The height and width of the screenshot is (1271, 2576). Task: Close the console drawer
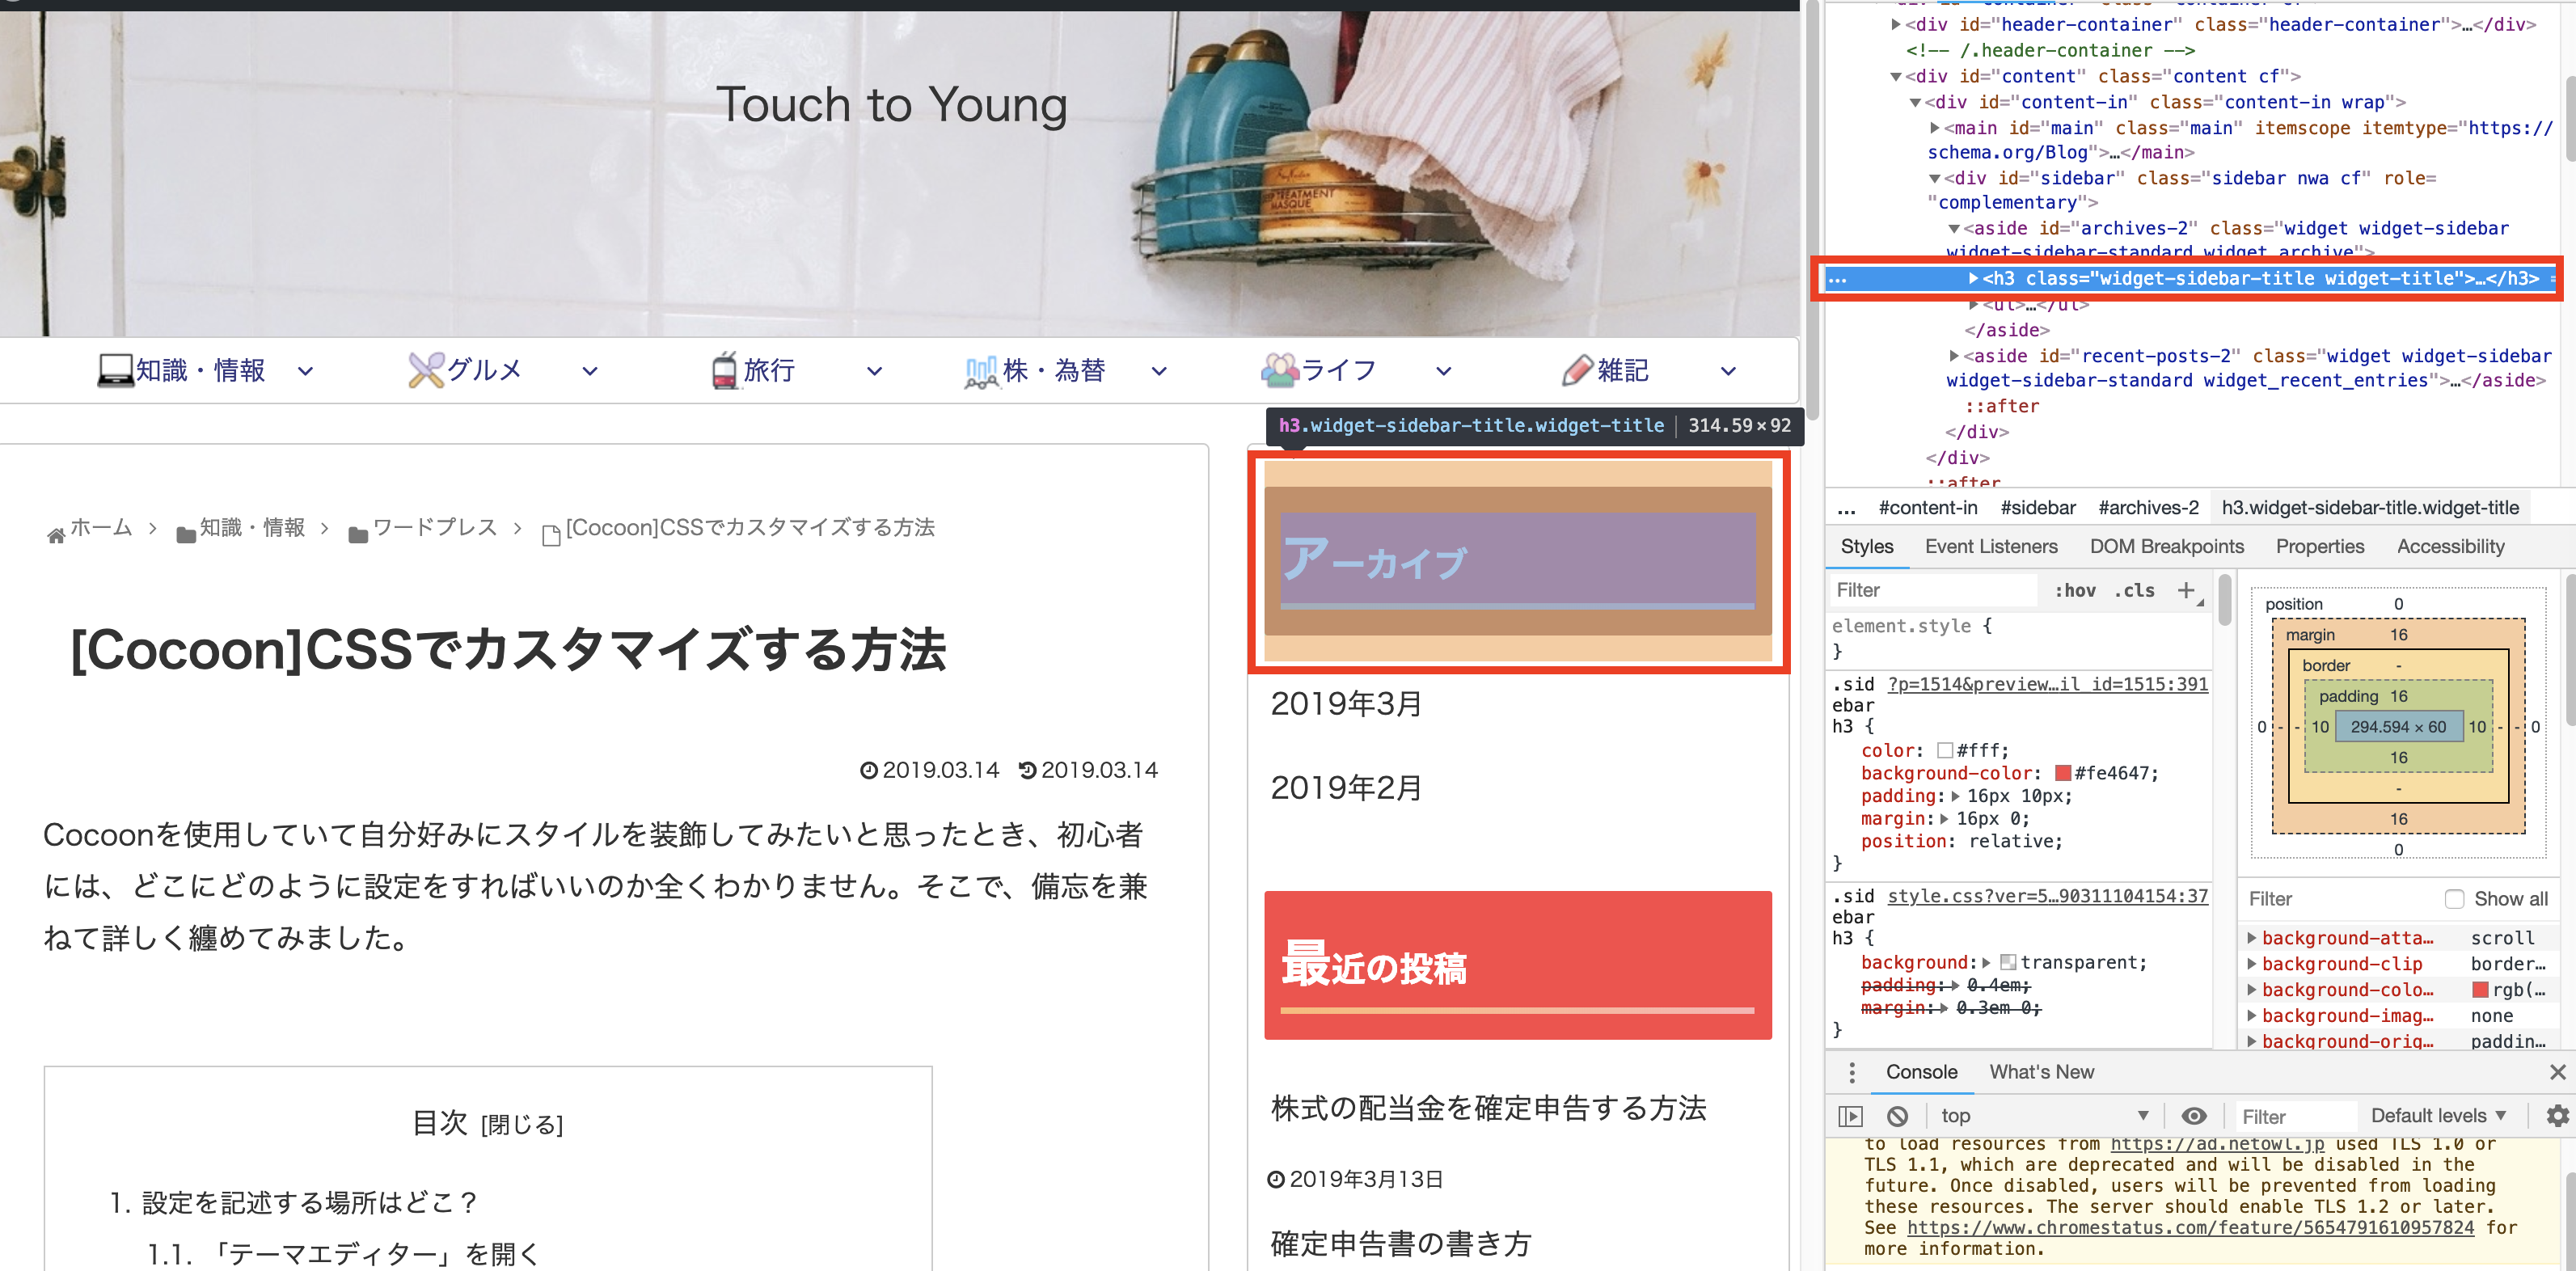pyautogui.click(x=2558, y=1072)
